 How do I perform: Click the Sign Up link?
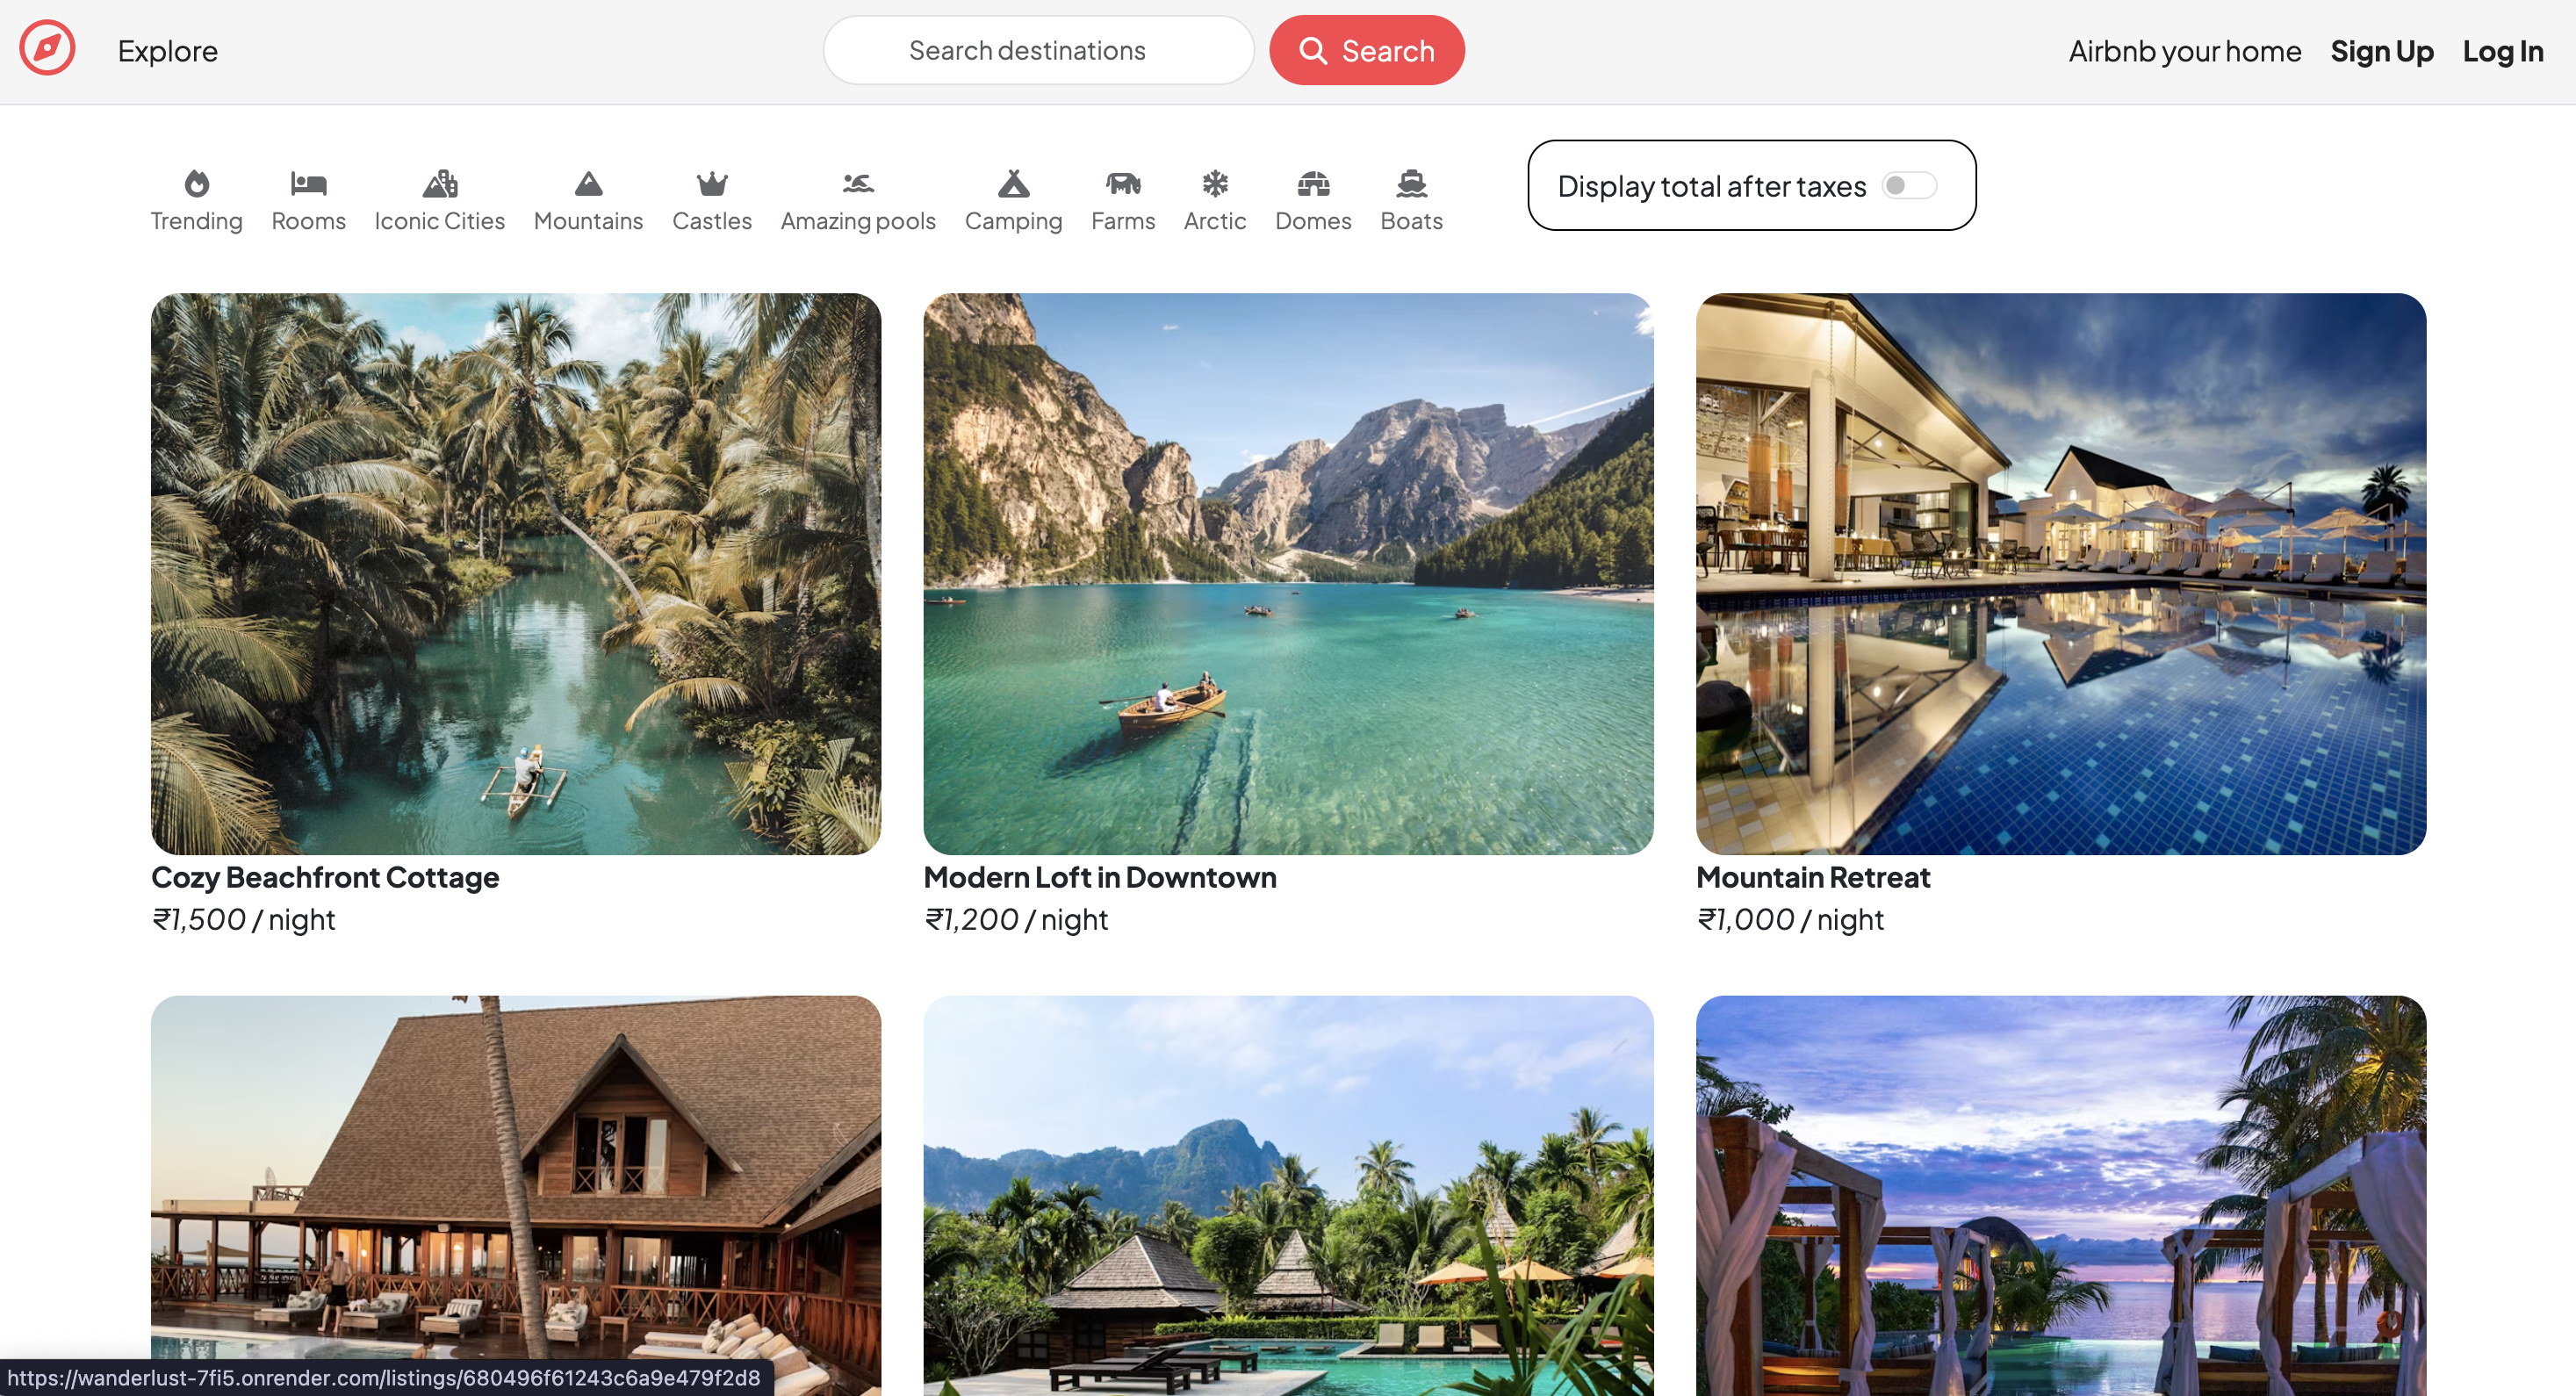click(2381, 51)
